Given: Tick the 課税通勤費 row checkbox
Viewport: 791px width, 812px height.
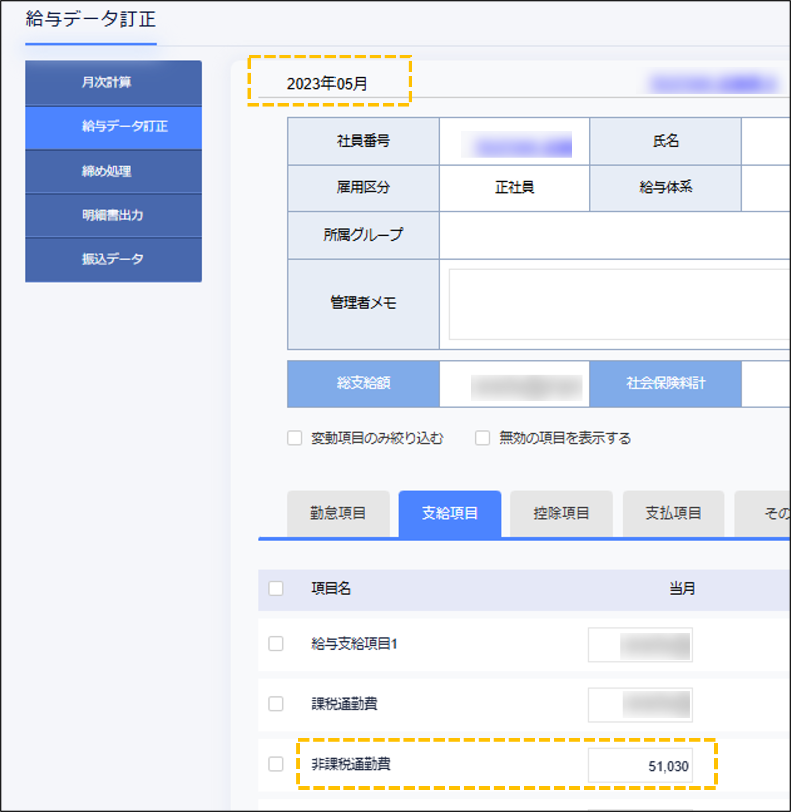Looking at the screenshot, I should coord(276,704).
